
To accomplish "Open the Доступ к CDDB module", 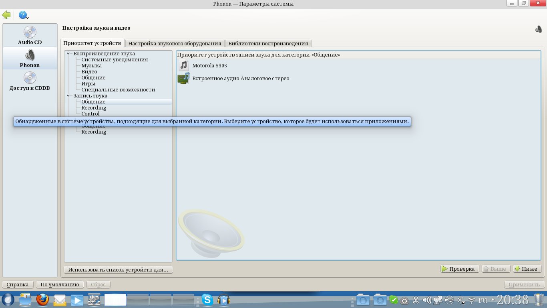I will 30,81.
